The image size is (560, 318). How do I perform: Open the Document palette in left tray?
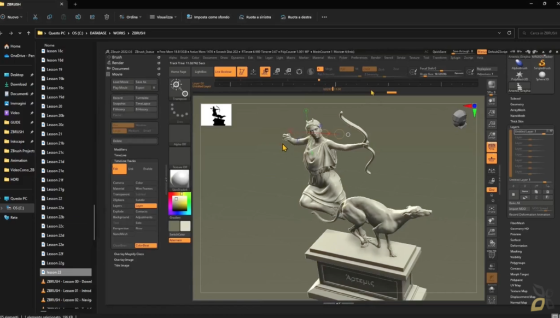pos(121,68)
